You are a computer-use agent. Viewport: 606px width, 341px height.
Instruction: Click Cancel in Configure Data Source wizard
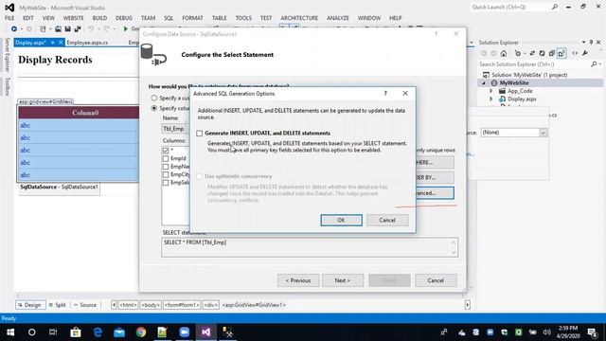436,280
